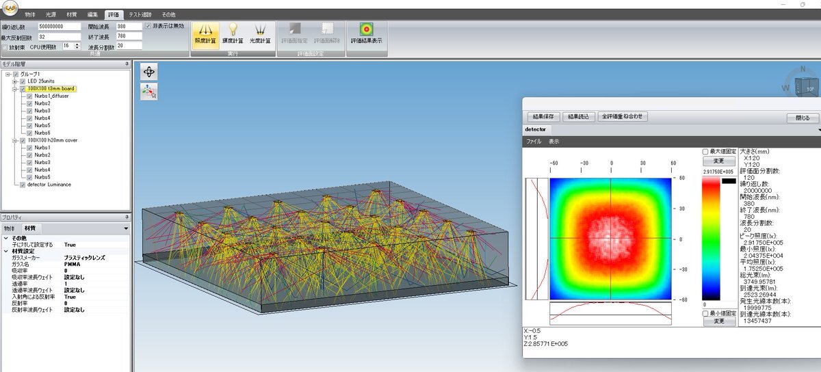Screen dimensions: 821x372
Task: Enable the 最大値固定 checkbox
Action: (706, 151)
